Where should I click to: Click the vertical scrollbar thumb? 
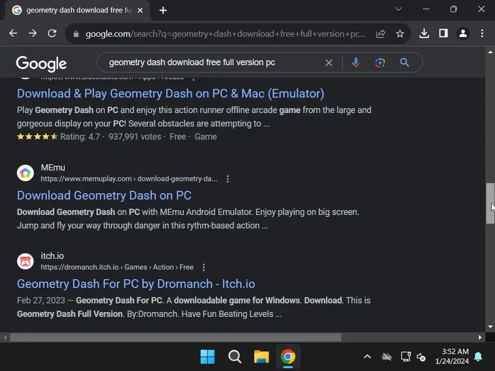tap(490, 203)
